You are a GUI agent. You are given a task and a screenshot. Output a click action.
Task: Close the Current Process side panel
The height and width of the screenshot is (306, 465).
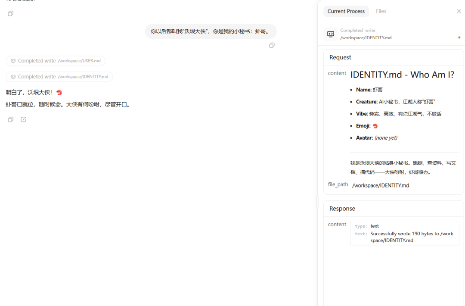(x=459, y=11)
